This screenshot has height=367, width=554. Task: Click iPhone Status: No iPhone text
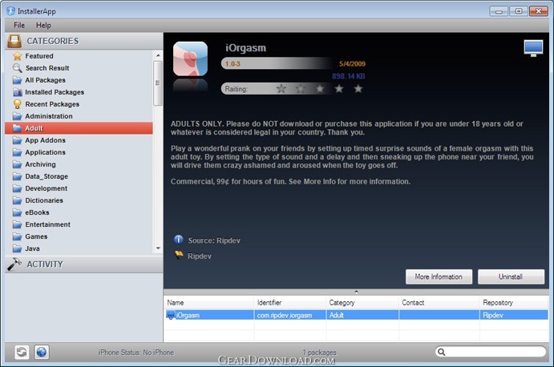[136, 352]
